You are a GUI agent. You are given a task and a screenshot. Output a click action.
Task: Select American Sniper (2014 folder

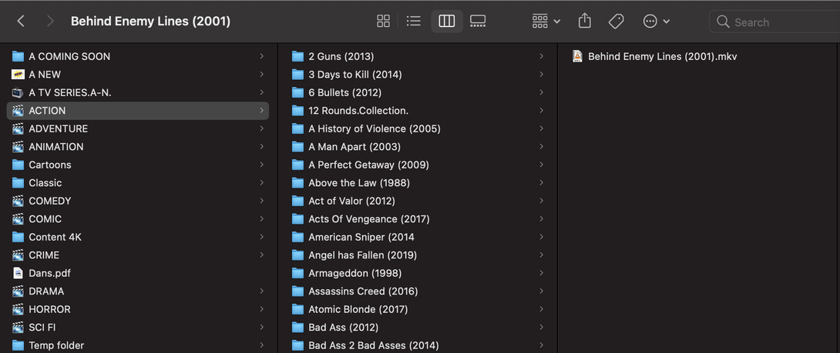point(361,237)
